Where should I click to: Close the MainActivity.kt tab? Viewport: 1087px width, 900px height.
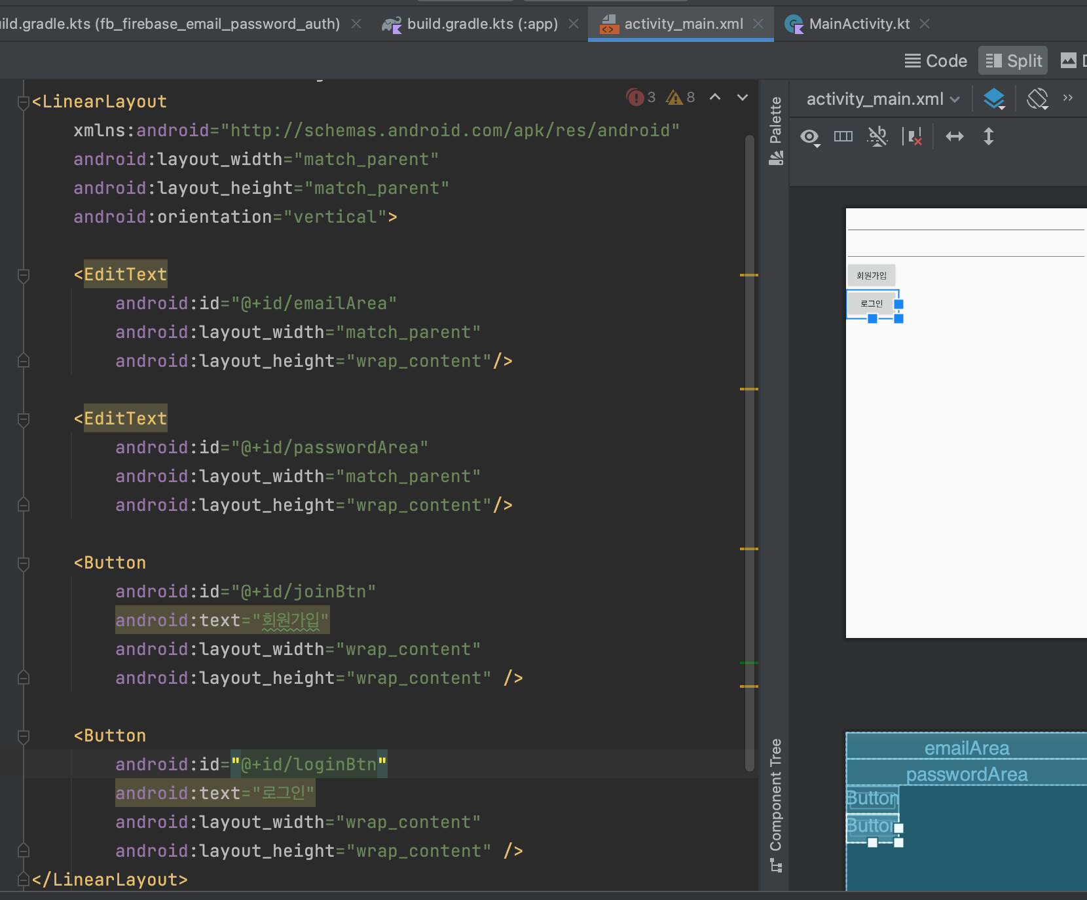pyautogui.click(x=925, y=24)
